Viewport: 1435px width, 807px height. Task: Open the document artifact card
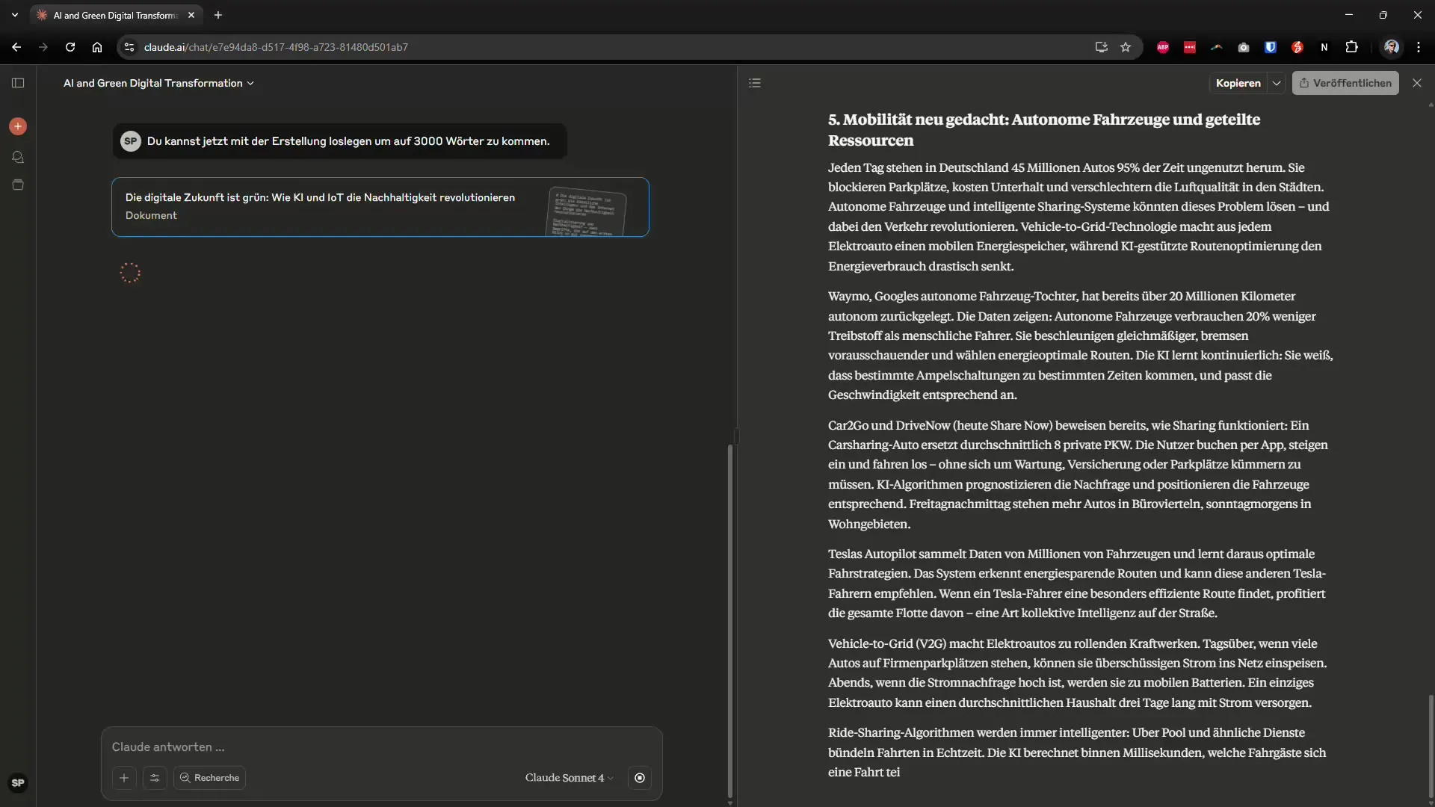coord(380,207)
